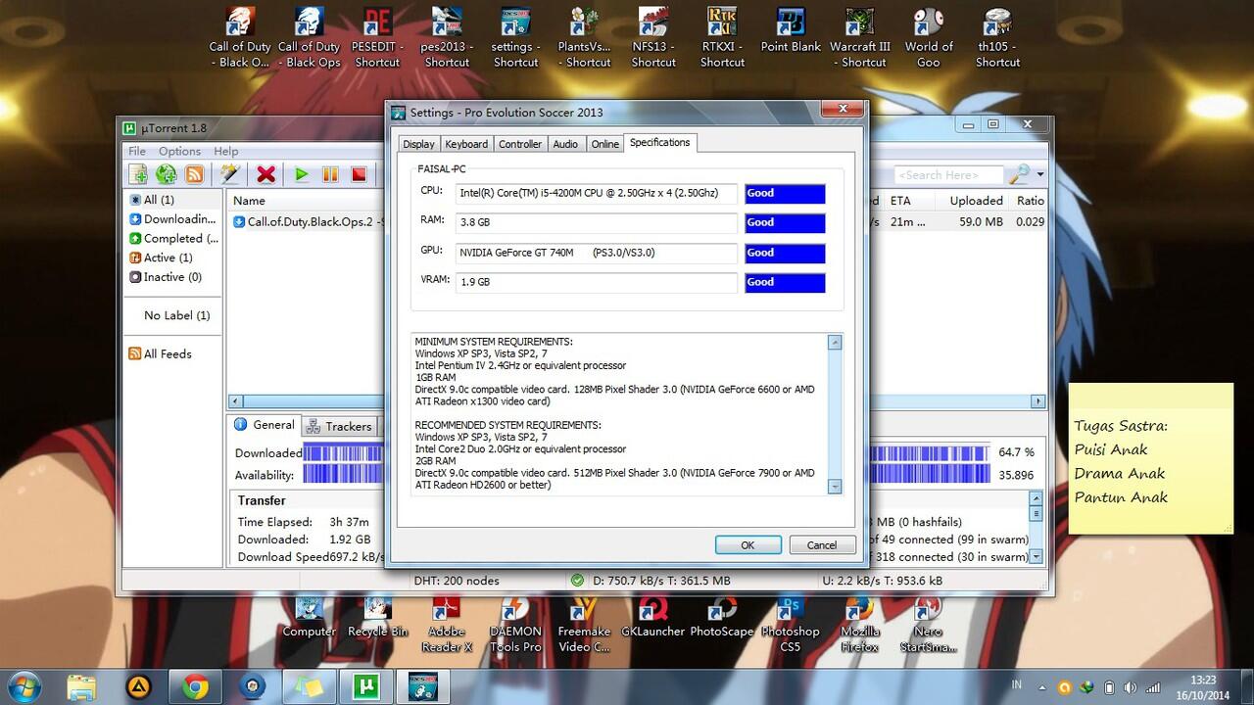
Task: Open µTorrent Options menu
Action: (x=180, y=151)
